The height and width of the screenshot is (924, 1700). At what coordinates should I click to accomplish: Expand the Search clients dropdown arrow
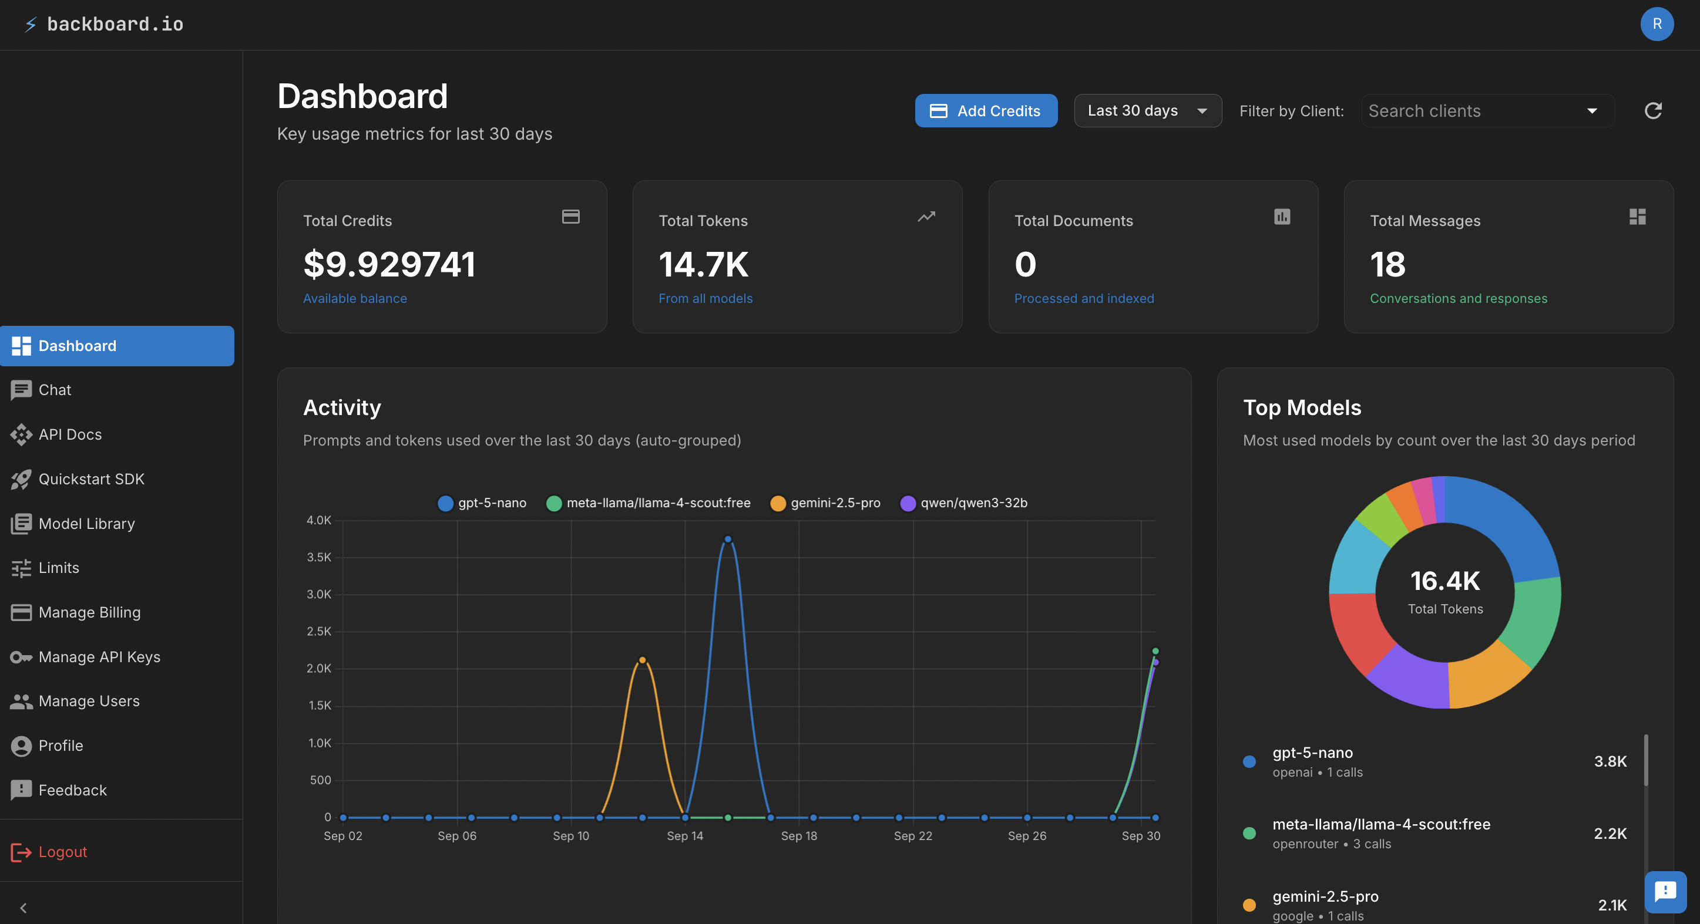click(1592, 111)
